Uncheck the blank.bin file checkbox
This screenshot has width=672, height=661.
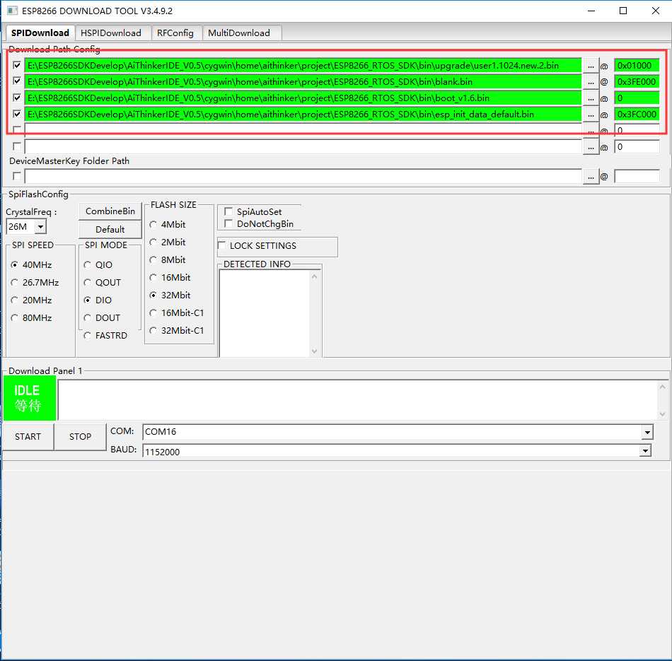click(x=17, y=81)
